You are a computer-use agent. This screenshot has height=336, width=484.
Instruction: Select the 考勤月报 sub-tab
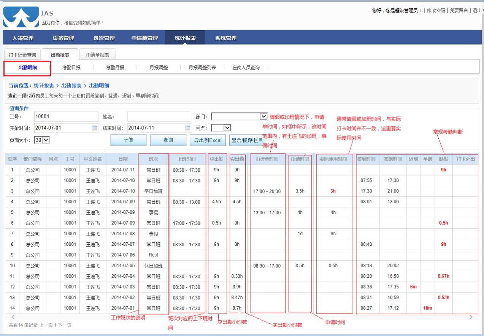(x=115, y=68)
